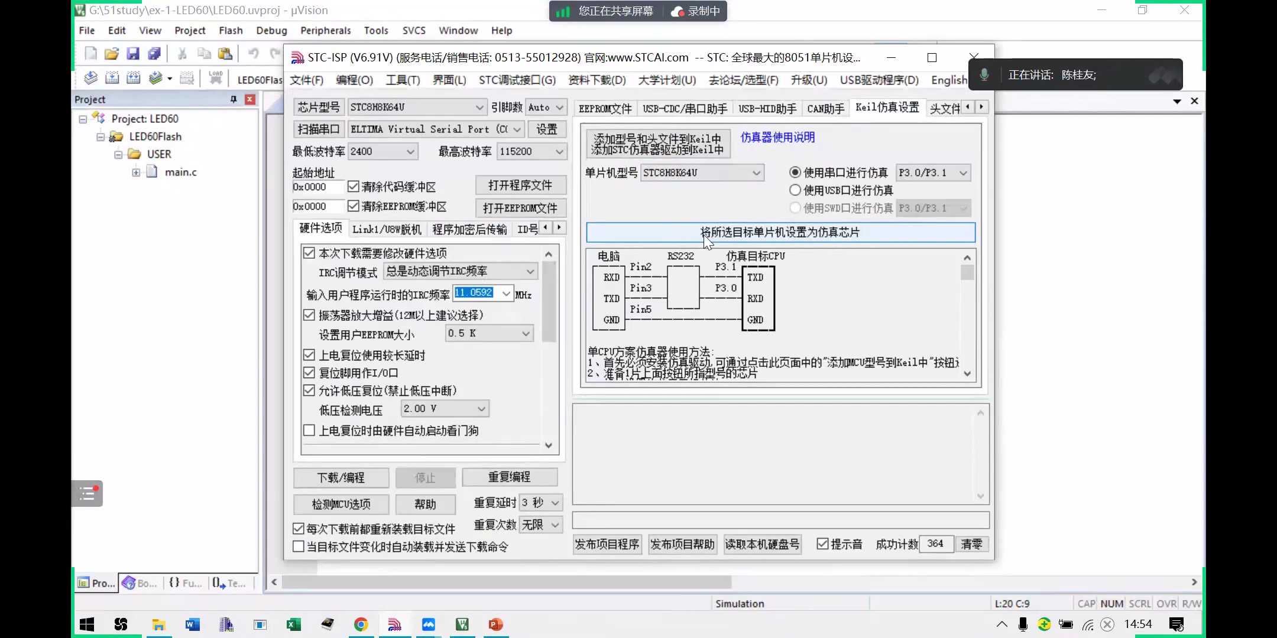The width and height of the screenshot is (1277, 638).
Task: Click the 扫描串口 button
Action: (319, 129)
